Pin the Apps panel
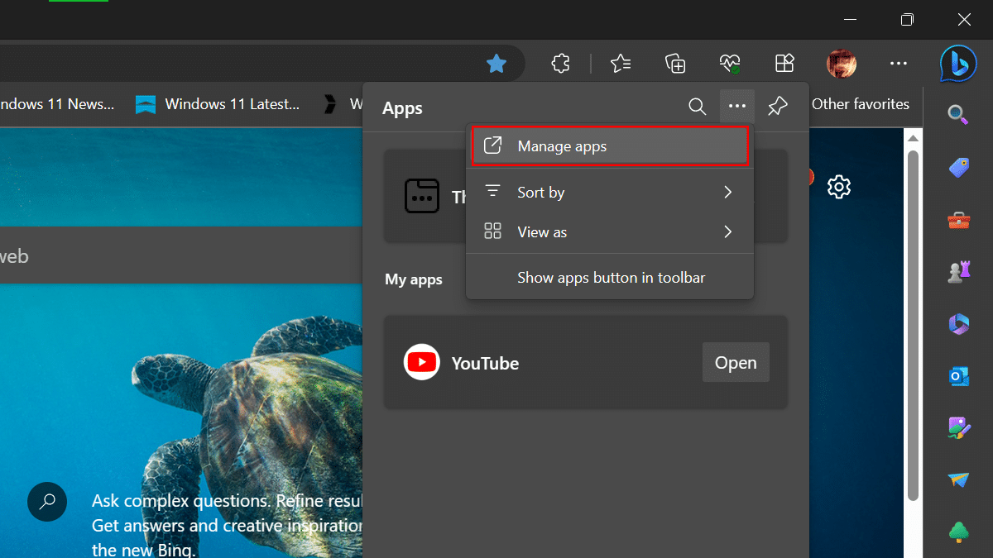 [x=778, y=107]
